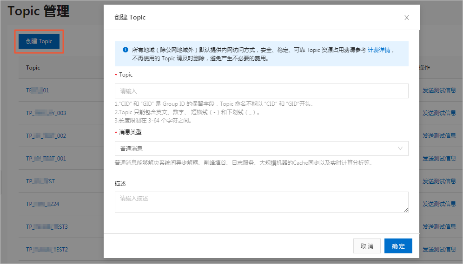Close the 创建 Topic dialog with X
This screenshot has width=463, height=264.
click(x=407, y=18)
